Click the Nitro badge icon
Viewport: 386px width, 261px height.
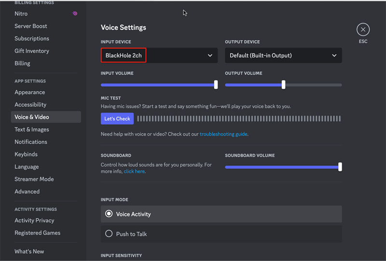[75, 14]
